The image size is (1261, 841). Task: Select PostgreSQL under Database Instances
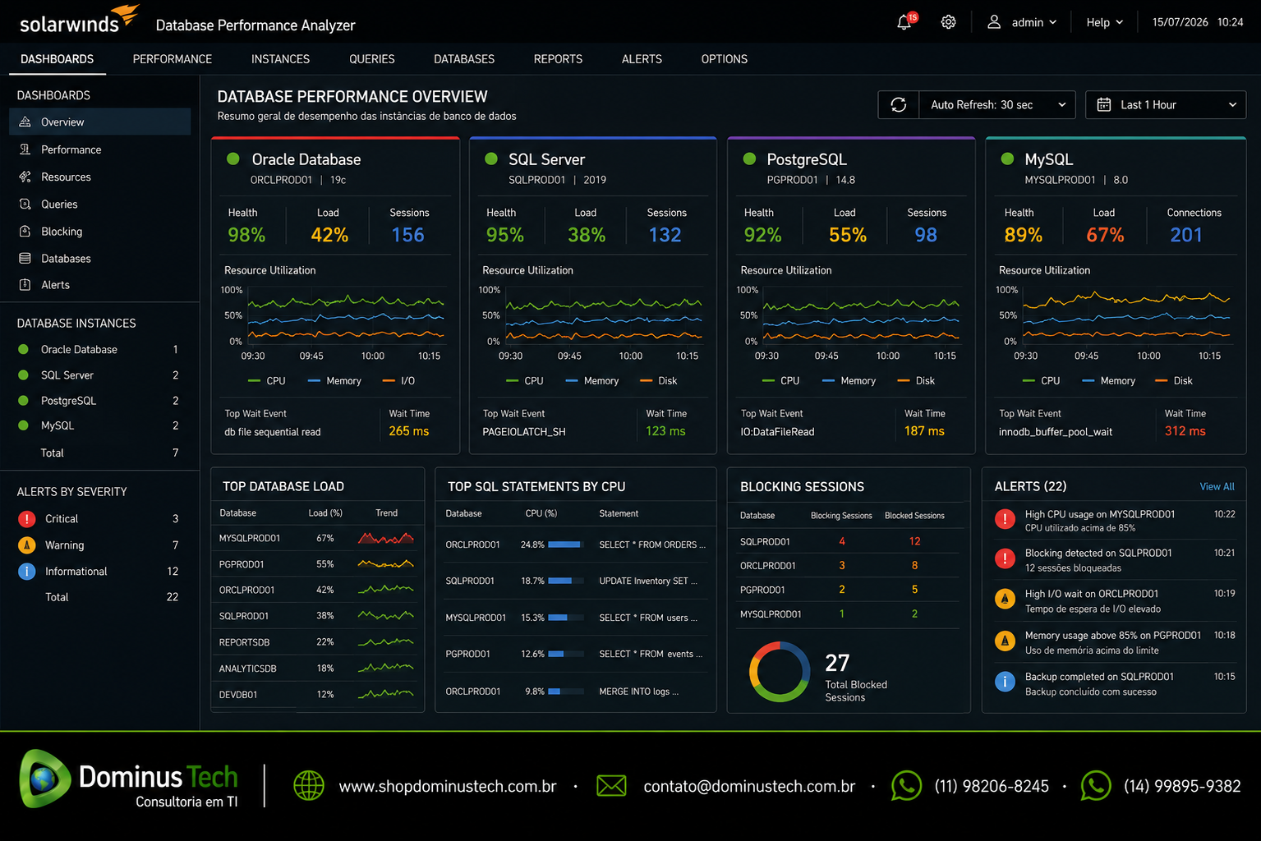tap(100, 401)
